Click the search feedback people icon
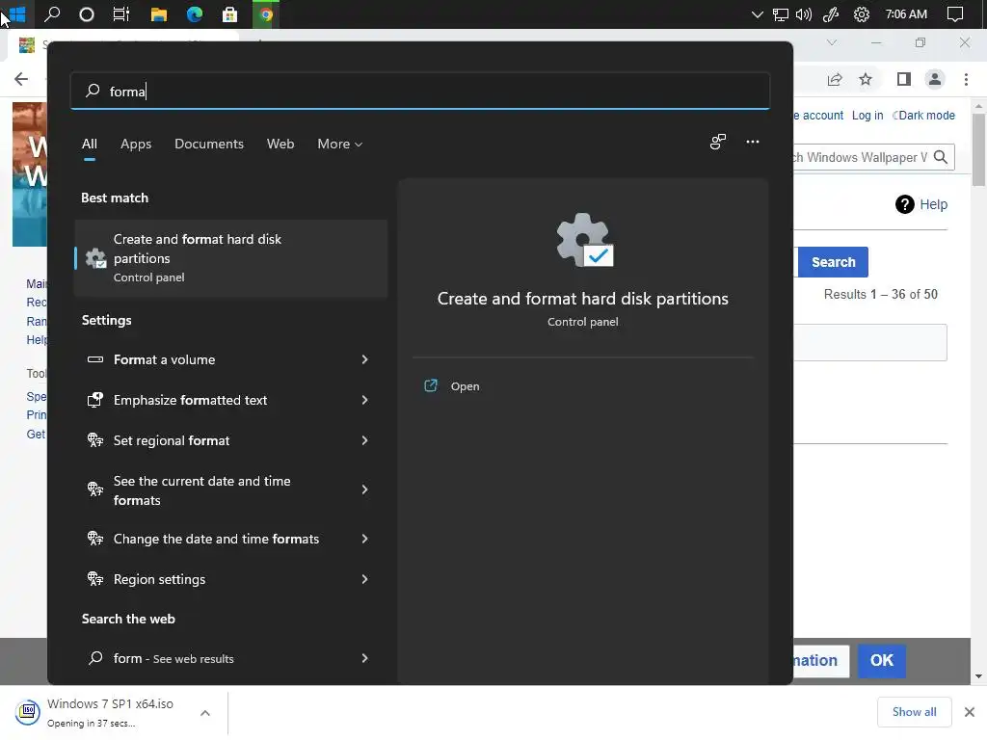 click(718, 142)
